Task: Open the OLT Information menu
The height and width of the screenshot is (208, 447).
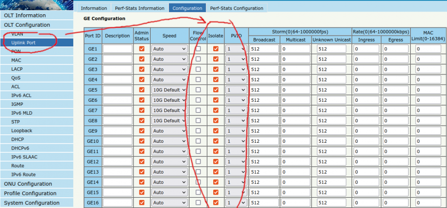Action: pyautogui.click(x=25, y=16)
